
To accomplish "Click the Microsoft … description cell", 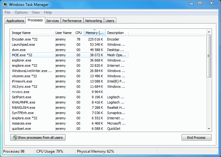I will pos(116,123).
